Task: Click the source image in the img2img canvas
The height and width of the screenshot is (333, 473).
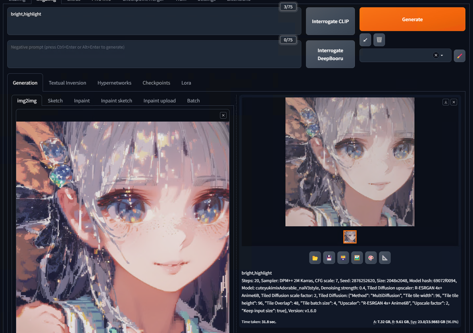Action: (x=123, y=227)
